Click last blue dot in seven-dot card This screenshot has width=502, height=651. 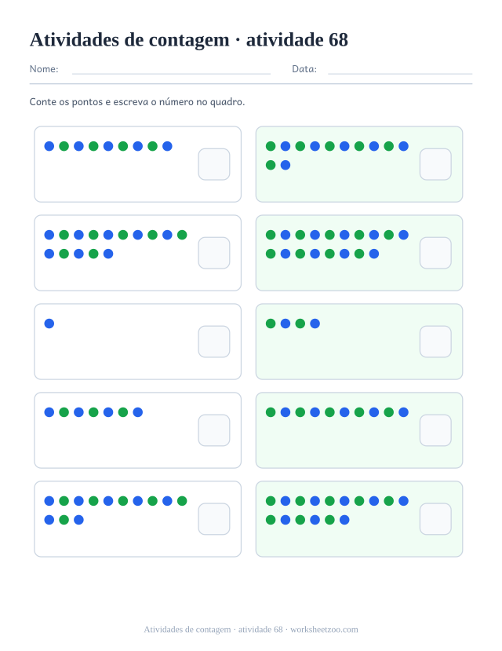point(137,412)
